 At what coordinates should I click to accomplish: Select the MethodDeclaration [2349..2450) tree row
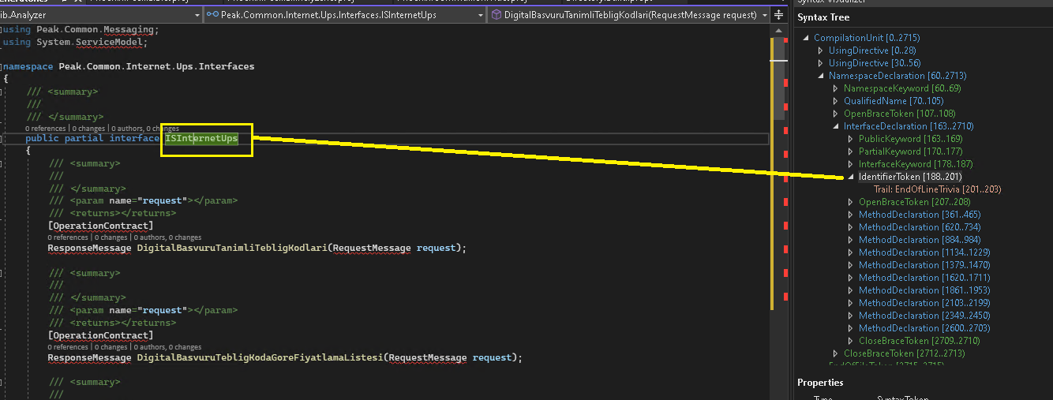(924, 316)
